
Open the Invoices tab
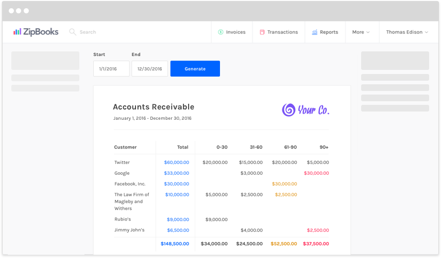tap(232, 32)
